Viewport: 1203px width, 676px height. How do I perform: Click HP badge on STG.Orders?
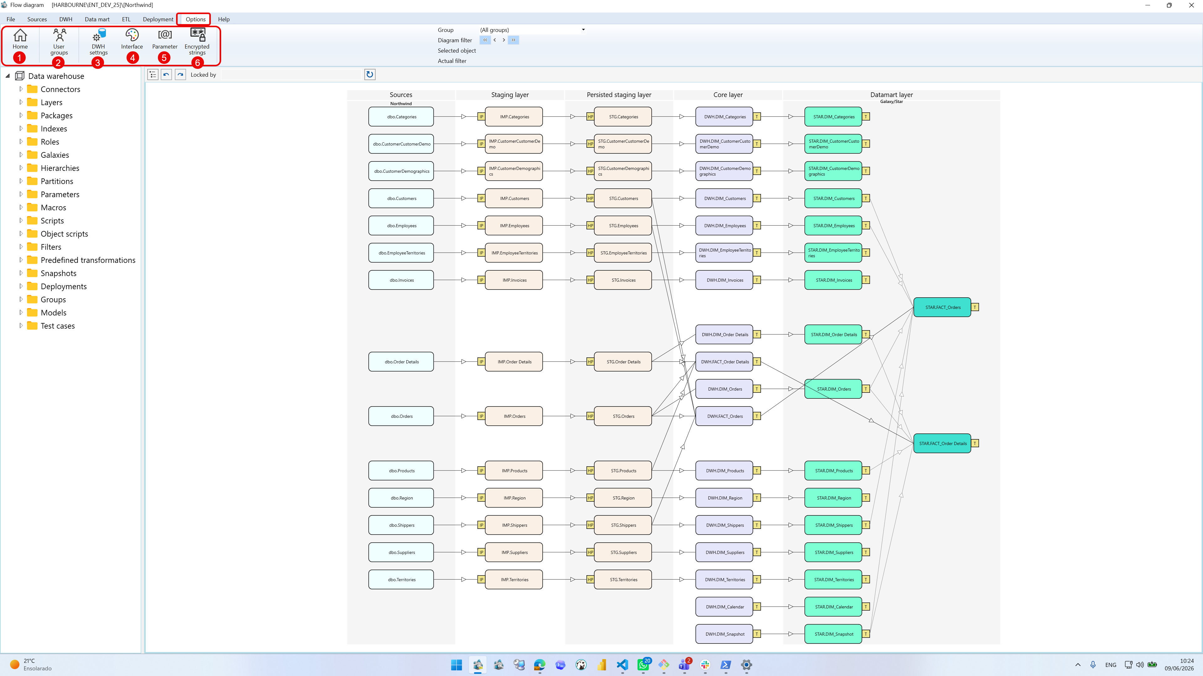pos(590,416)
